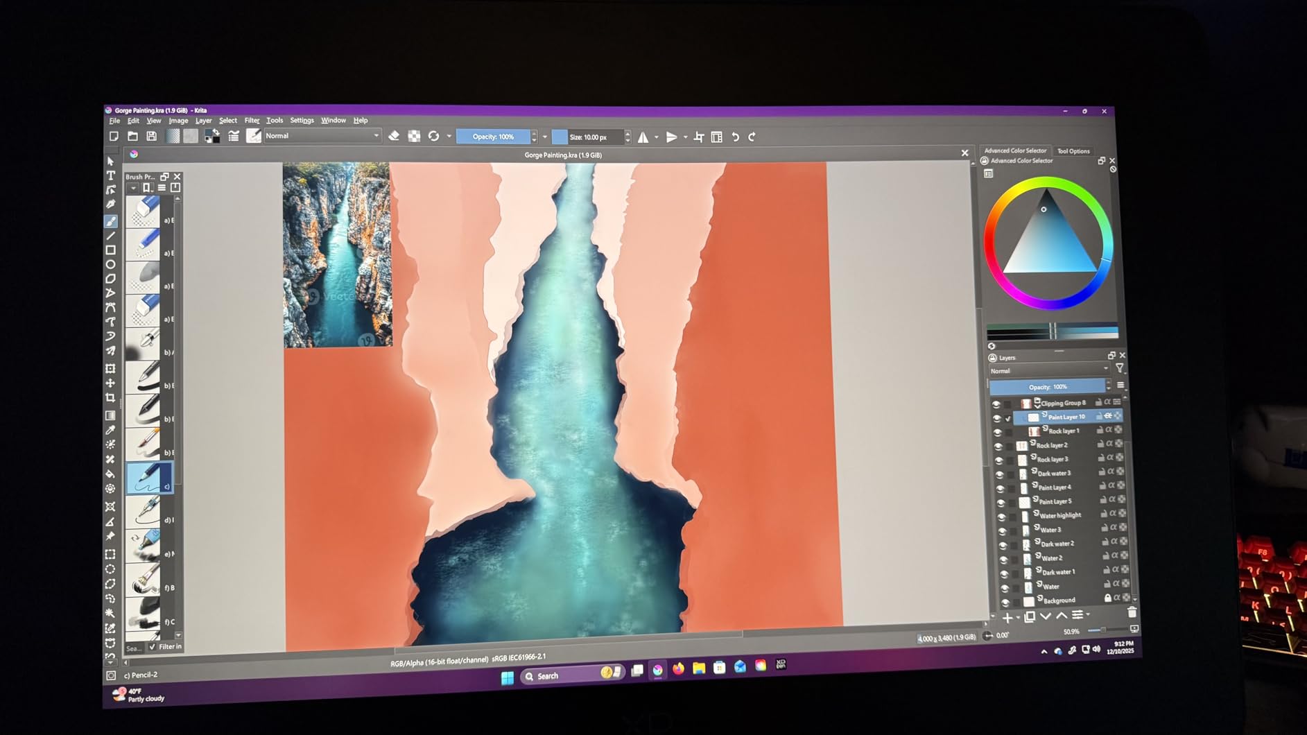The image size is (1307, 735).
Task: Open the Normal blending dropdown in top toolbar
Action: [321, 136]
